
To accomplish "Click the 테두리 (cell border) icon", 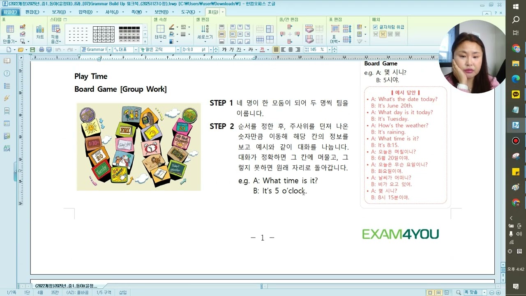I will (160, 29).
